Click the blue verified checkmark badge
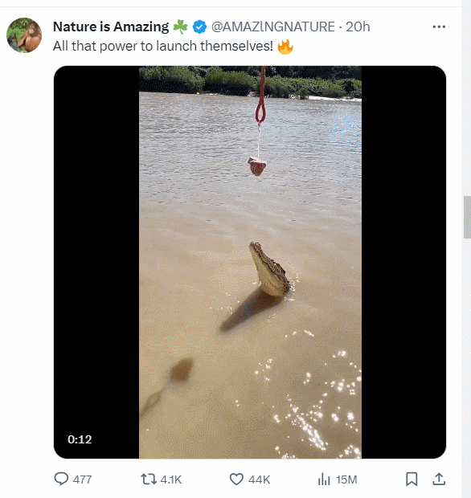This screenshot has width=471, height=498. click(x=199, y=27)
